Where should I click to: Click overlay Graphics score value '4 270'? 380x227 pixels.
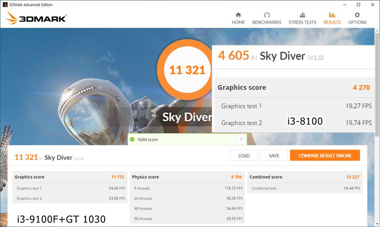(x=361, y=88)
